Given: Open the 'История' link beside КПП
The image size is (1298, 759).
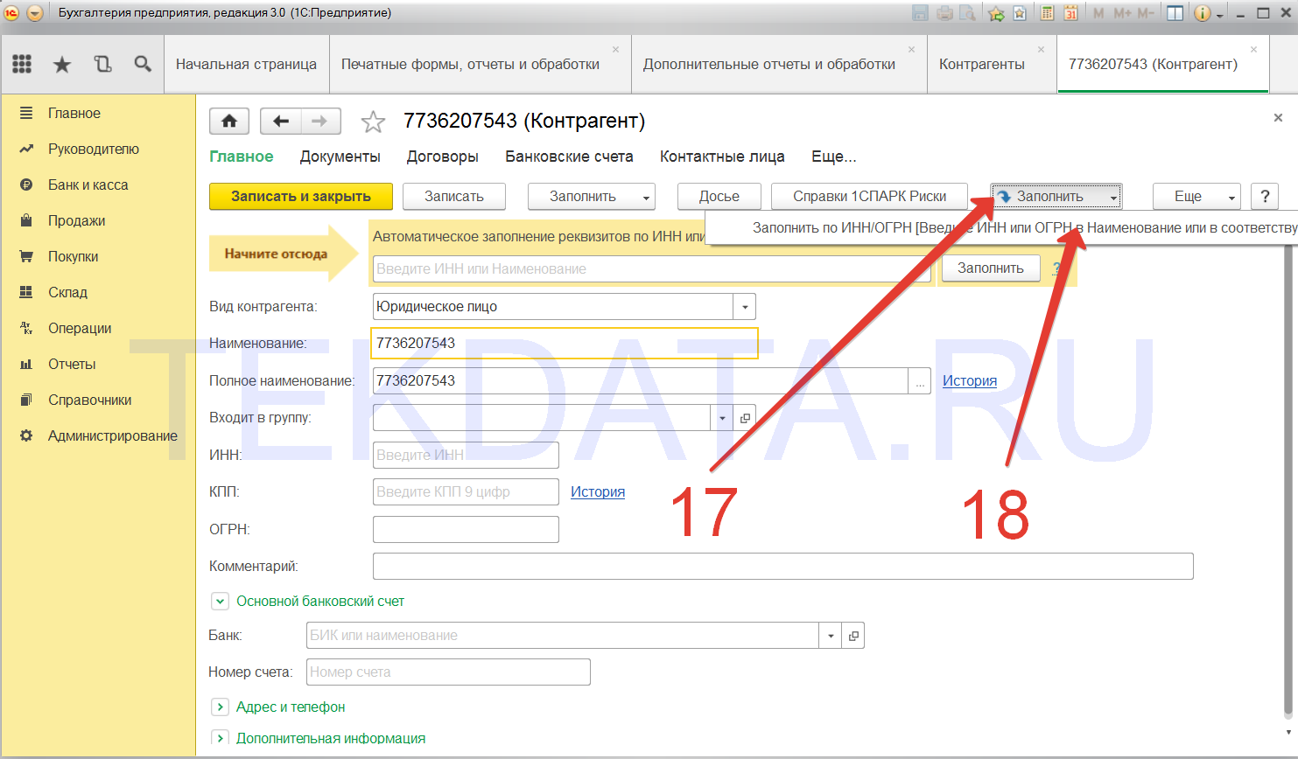Looking at the screenshot, I should tap(598, 491).
